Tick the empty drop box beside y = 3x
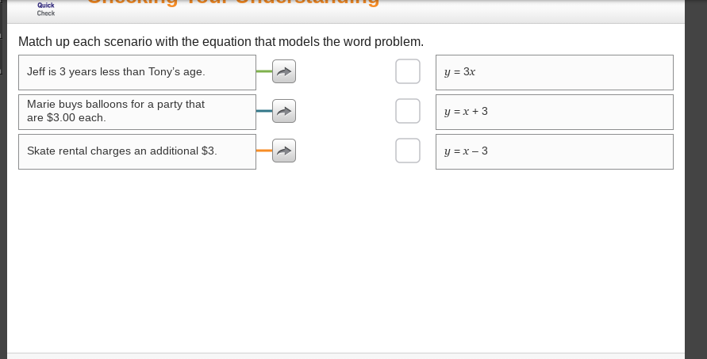The height and width of the screenshot is (359, 707). click(408, 71)
